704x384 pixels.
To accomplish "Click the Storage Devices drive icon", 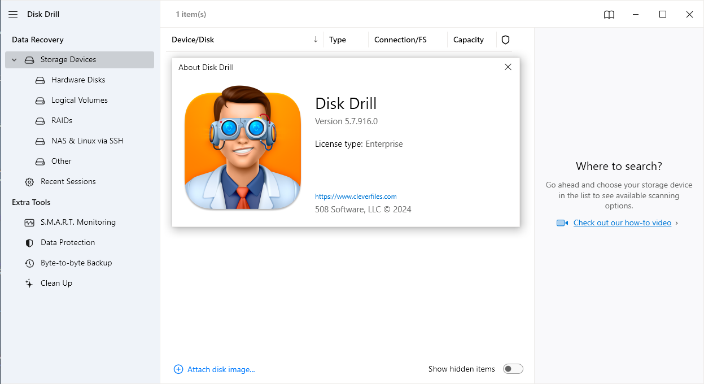I will coord(29,60).
